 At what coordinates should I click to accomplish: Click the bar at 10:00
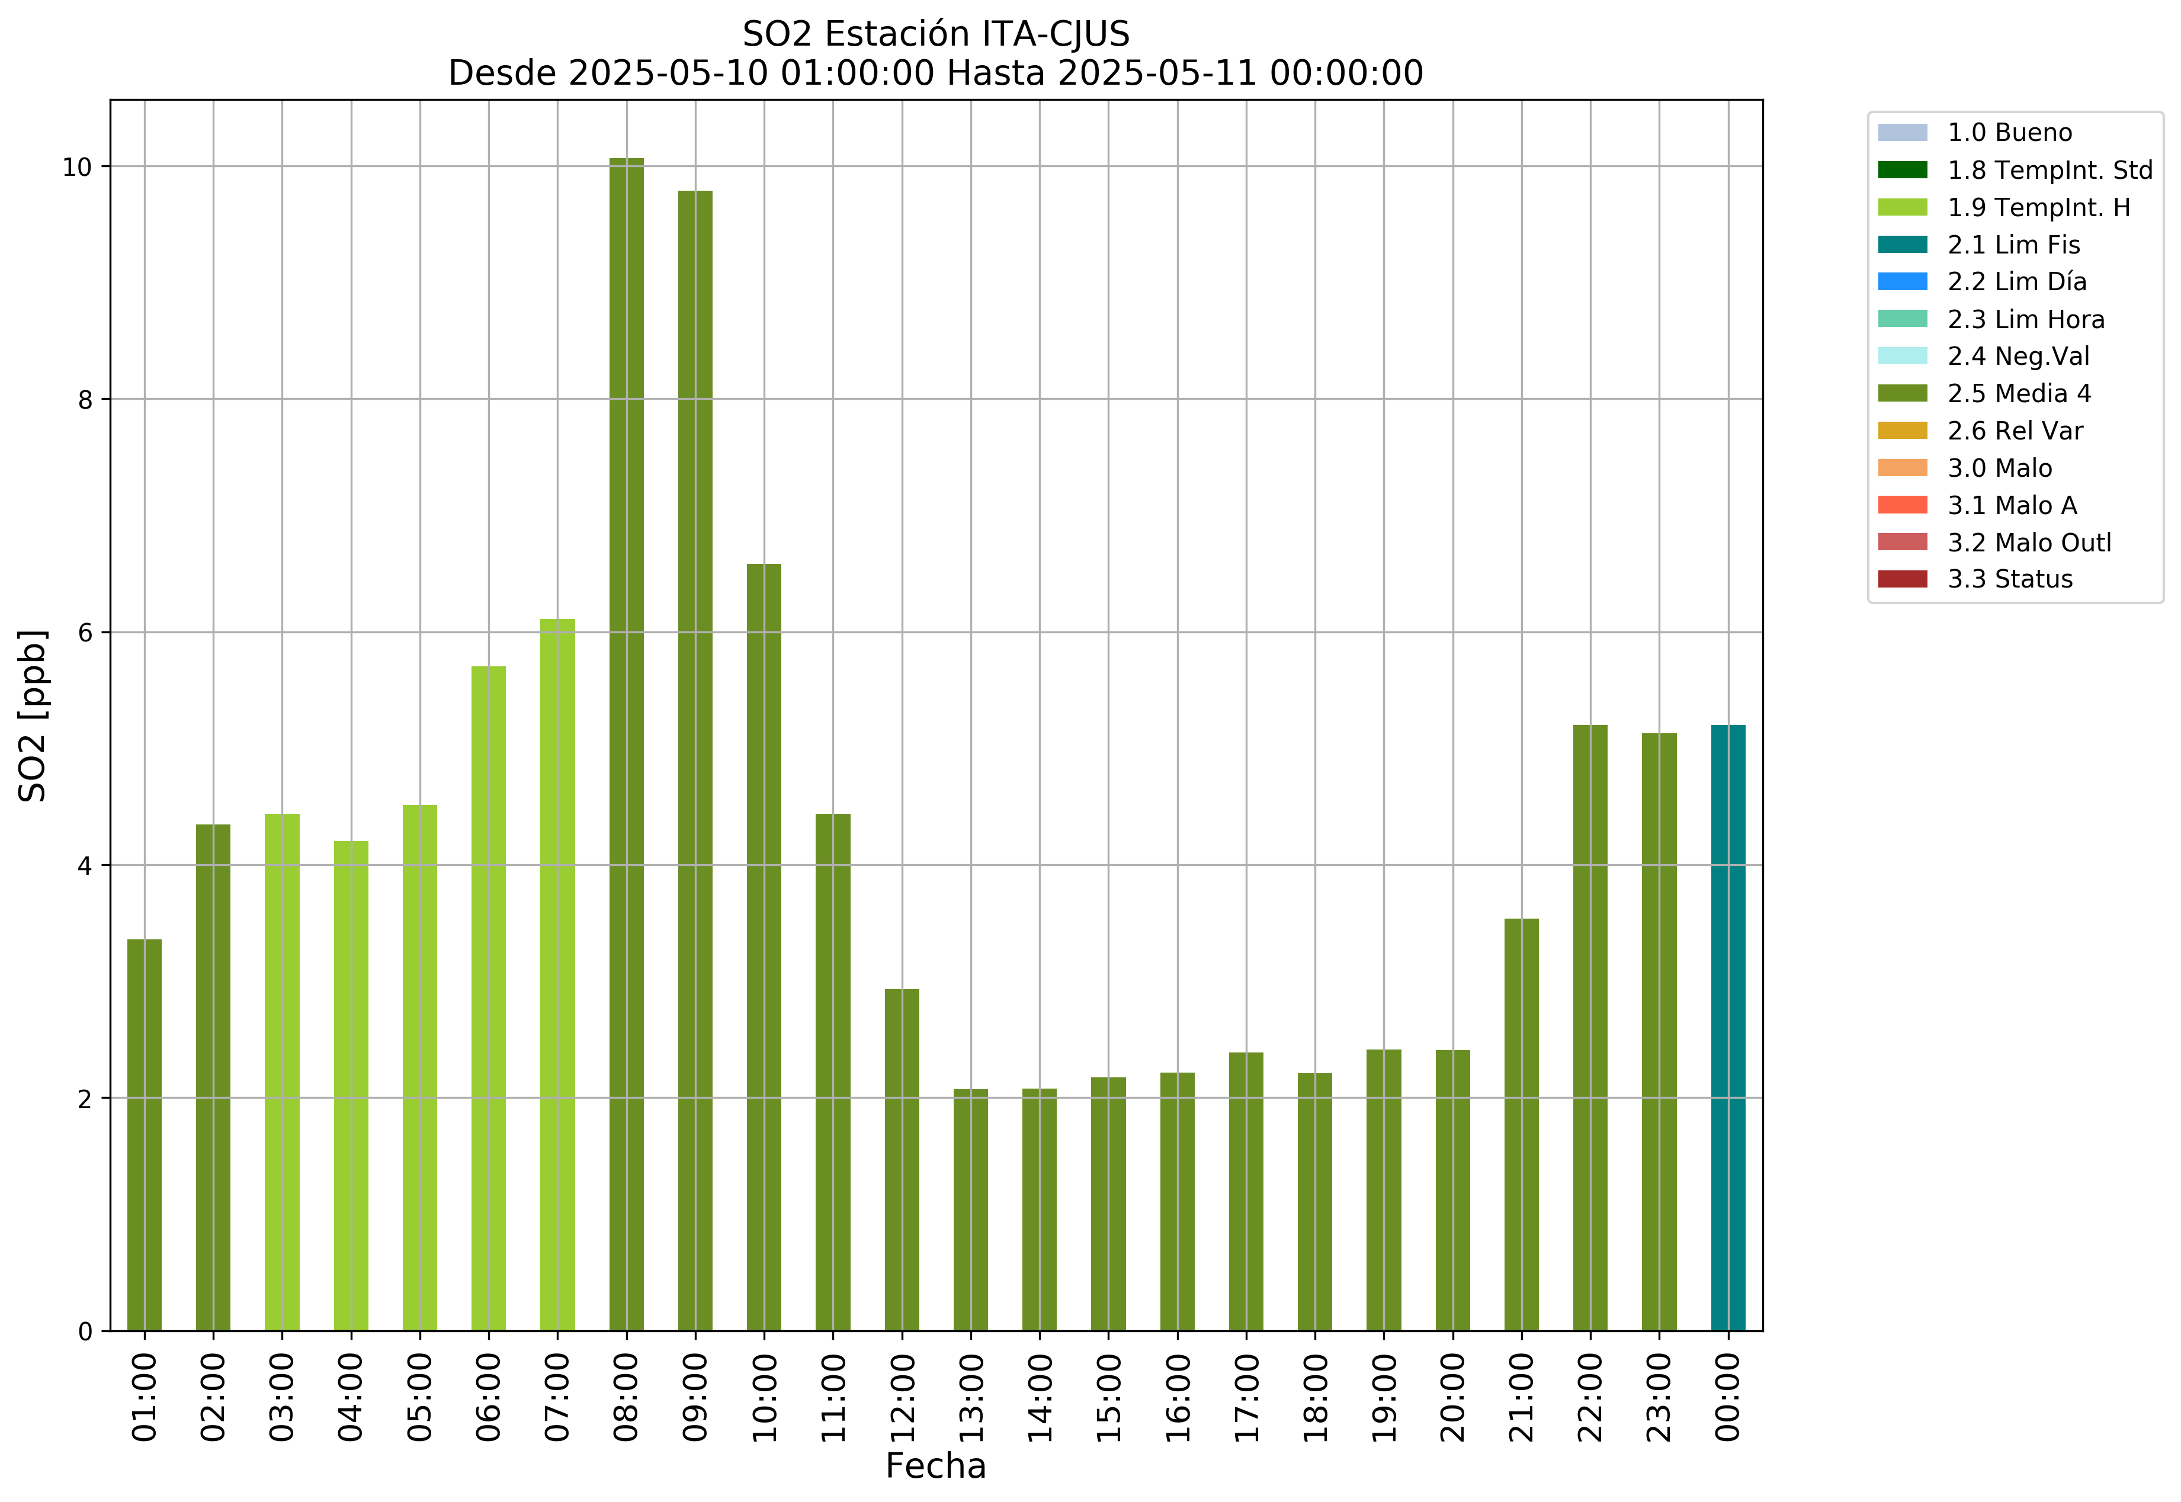point(764,947)
